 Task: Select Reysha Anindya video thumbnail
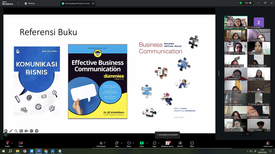236,35
